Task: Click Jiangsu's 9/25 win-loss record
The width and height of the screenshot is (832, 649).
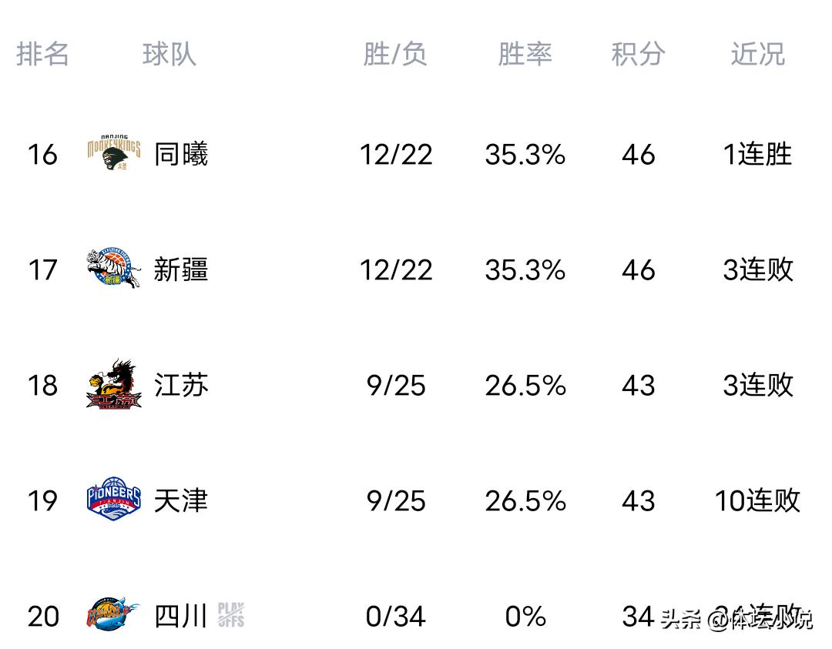Action: click(396, 385)
